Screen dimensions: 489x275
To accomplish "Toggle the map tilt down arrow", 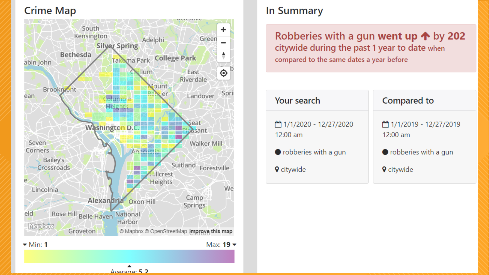I will 223,57.
